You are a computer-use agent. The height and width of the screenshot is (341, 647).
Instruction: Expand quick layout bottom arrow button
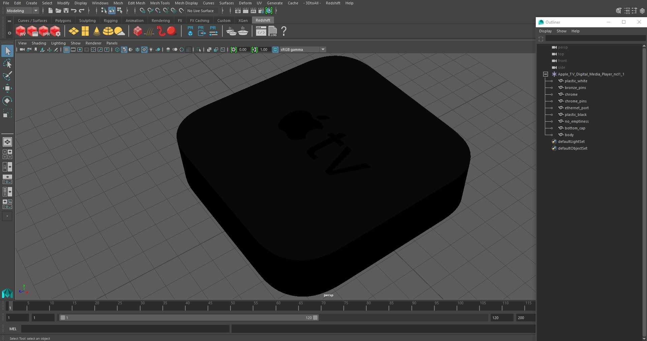tap(7, 216)
